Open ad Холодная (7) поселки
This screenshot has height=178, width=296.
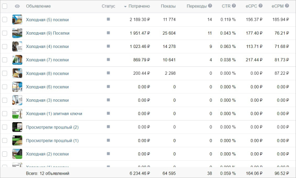click(47, 60)
